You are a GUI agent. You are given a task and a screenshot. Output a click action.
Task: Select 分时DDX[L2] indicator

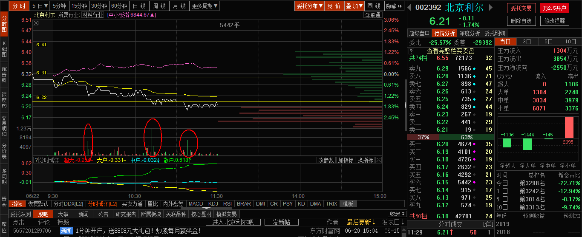(x=68, y=204)
